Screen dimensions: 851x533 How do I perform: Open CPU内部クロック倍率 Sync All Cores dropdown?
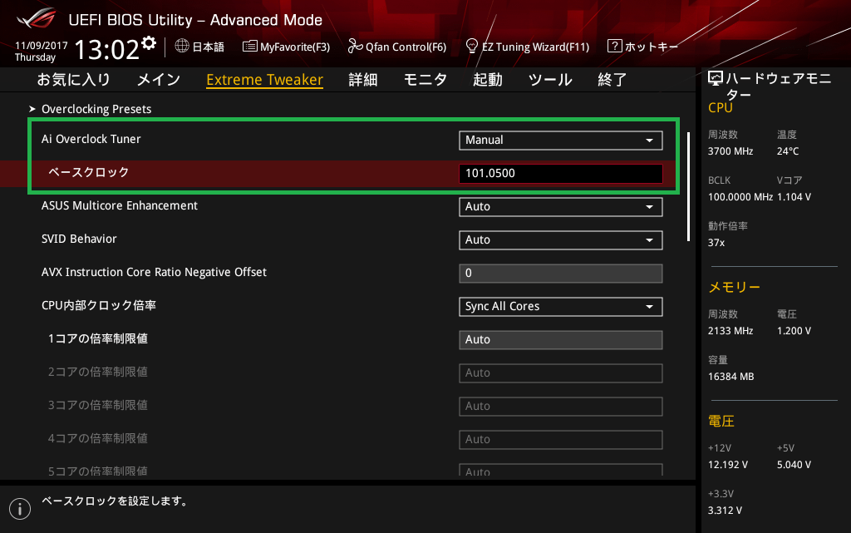561,307
